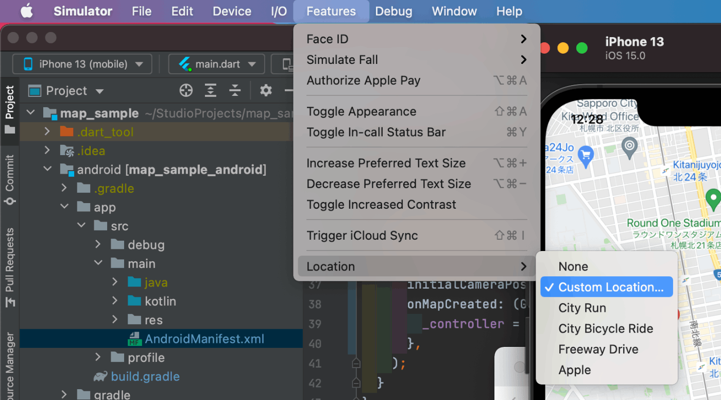The height and width of the screenshot is (400, 721).
Task: Open the Simulator app menu
Action: pyautogui.click(x=83, y=11)
